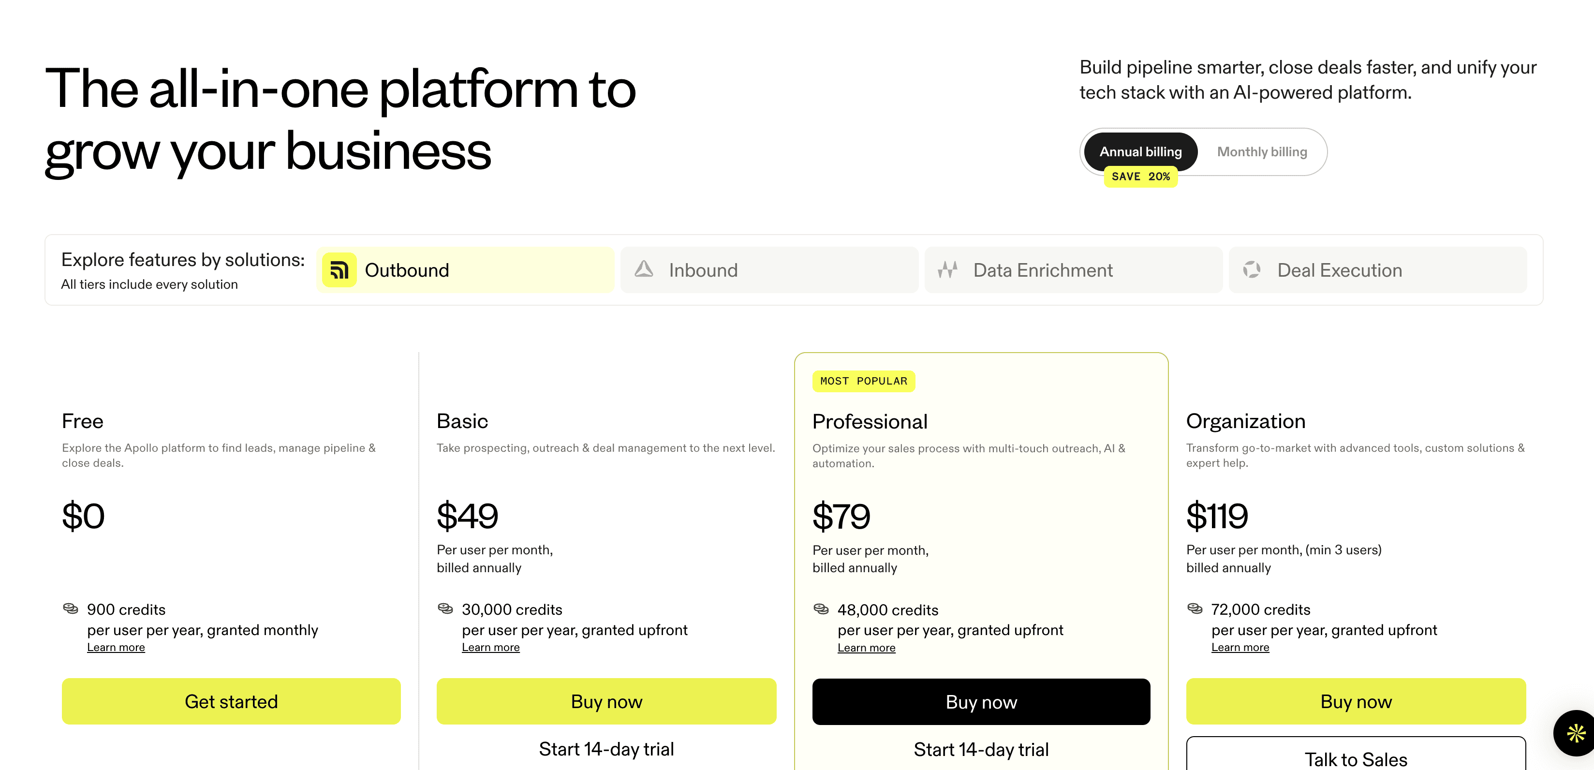The height and width of the screenshot is (770, 1594).
Task: Click the Deal Execution circle icon
Action: coord(1251,269)
